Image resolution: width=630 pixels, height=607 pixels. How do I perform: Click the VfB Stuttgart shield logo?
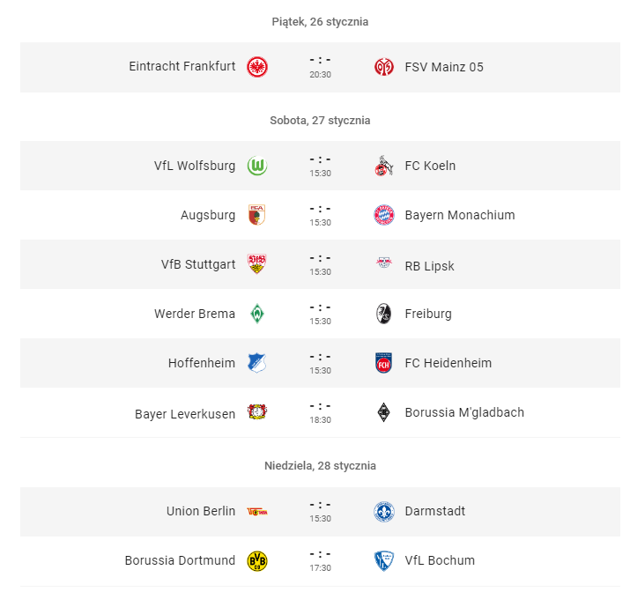click(257, 264)
